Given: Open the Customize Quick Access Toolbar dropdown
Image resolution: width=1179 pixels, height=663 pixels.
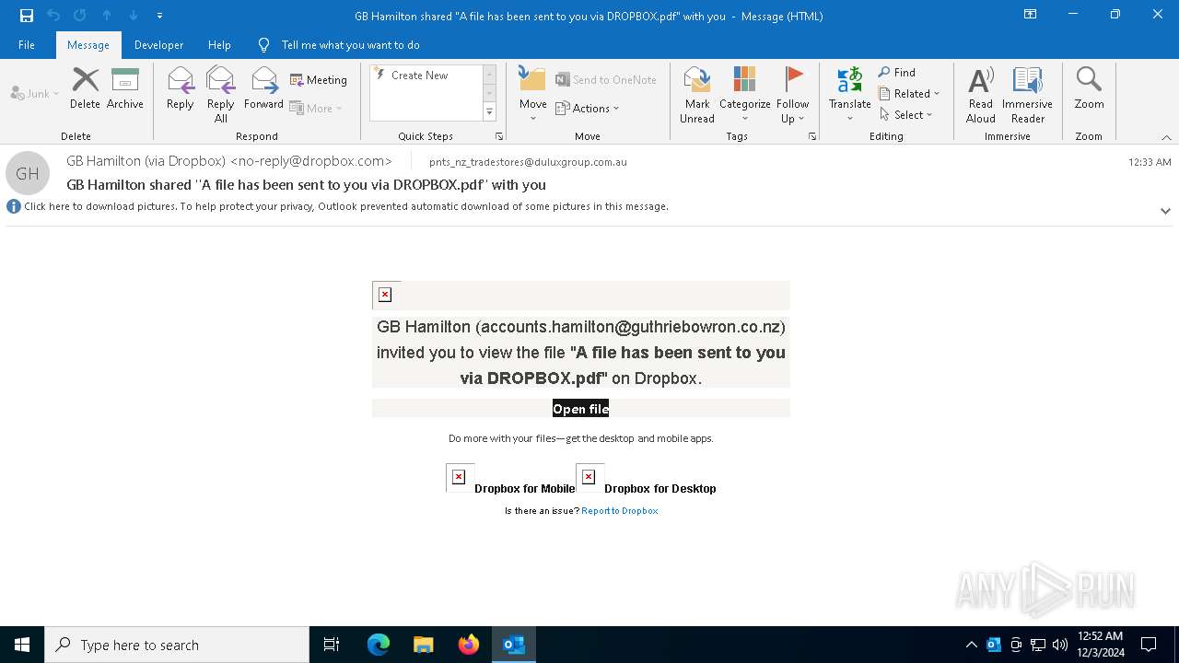Looking at the screenshot, I should point(160,16).
